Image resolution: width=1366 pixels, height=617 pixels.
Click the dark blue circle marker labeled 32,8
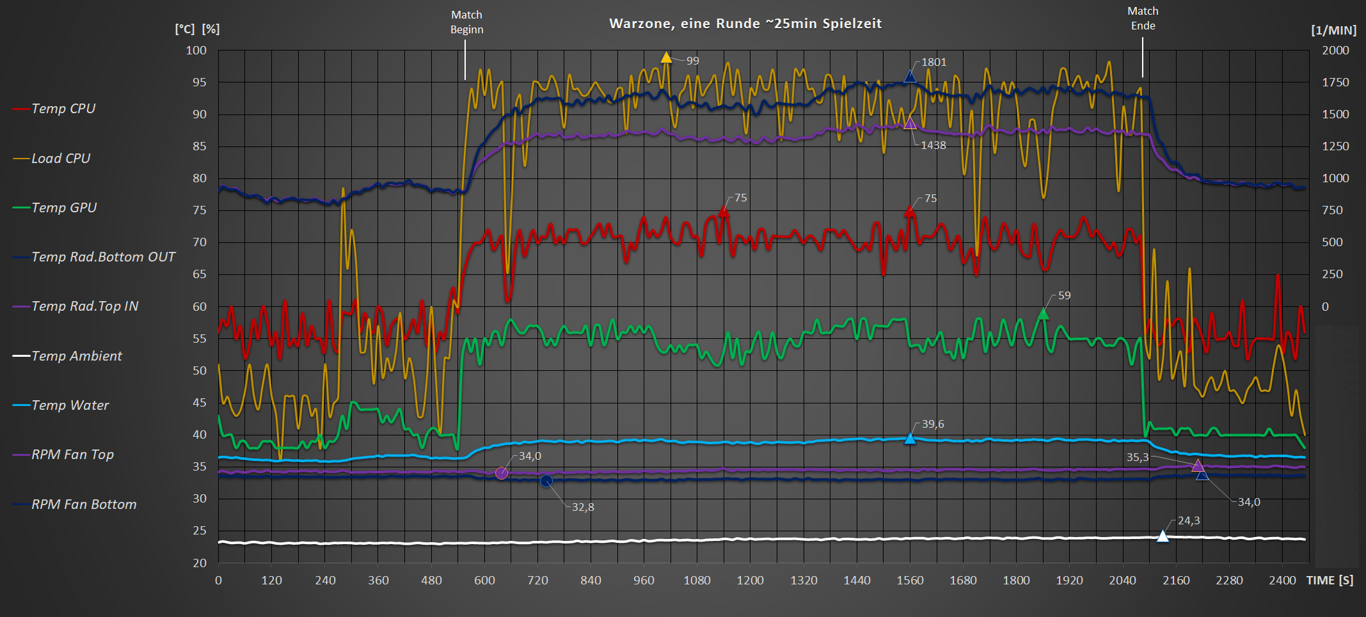tap(546, 481)
